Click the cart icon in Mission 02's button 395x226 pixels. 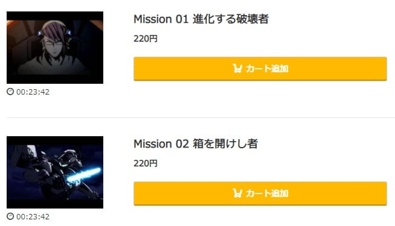pos(237,193)
